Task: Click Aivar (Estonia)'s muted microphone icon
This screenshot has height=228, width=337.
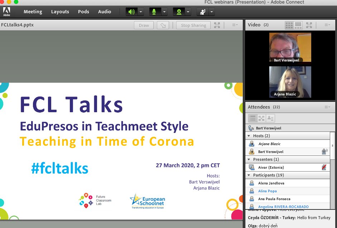Action: click(x=324, y=167)
